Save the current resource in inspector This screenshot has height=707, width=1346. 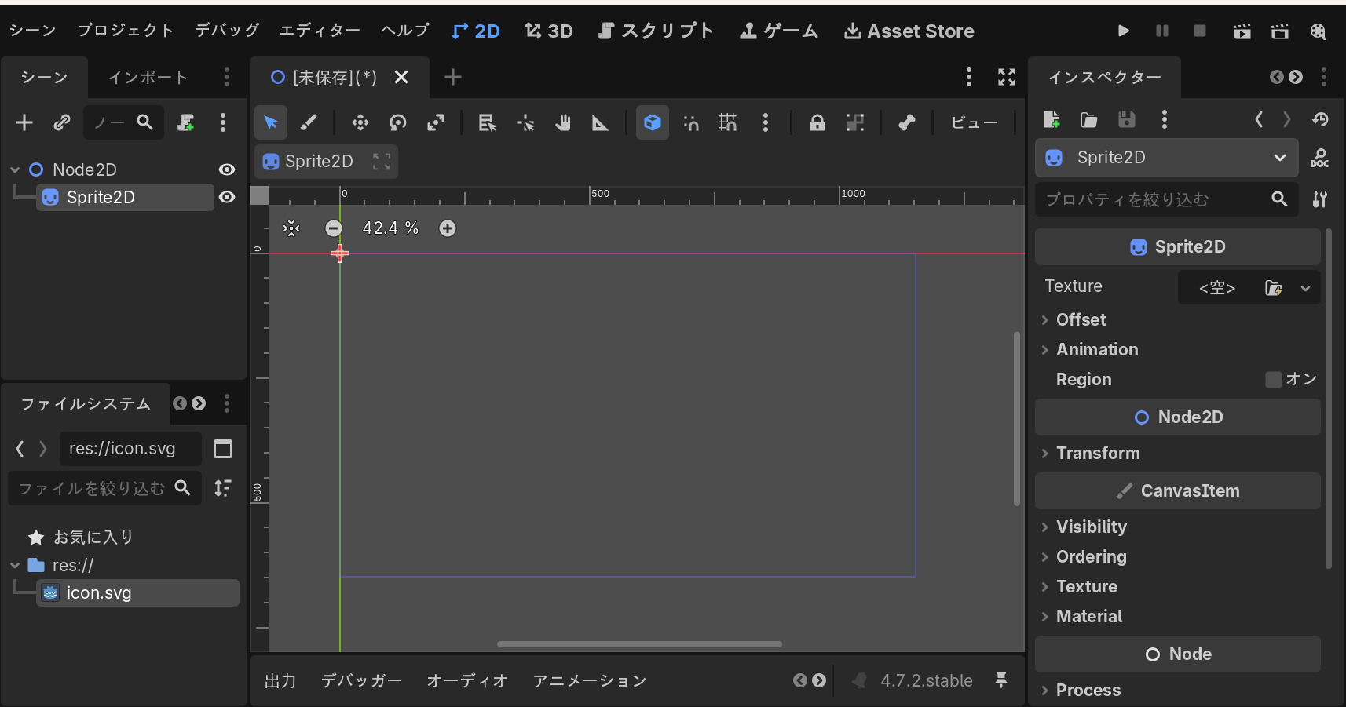(1127, 119)
